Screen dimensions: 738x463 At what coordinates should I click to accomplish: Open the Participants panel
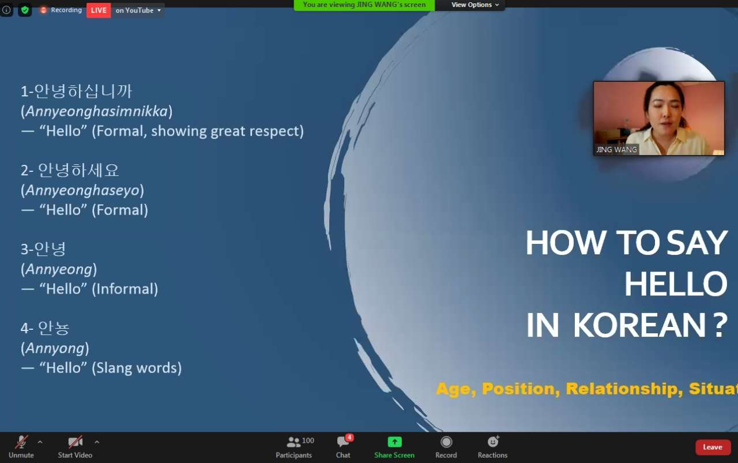click(294, 447)
